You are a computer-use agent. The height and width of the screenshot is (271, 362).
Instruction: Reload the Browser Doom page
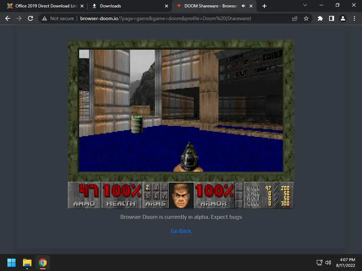(x=30, y=18)
